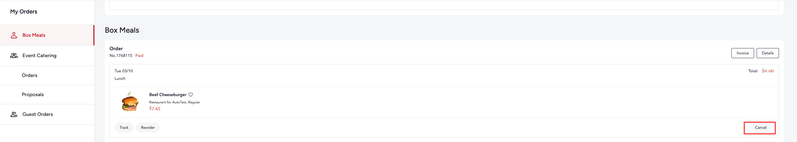Open Event Catering label in sidebar
Screen dimensions: 797x142
(x=39, y=56)
